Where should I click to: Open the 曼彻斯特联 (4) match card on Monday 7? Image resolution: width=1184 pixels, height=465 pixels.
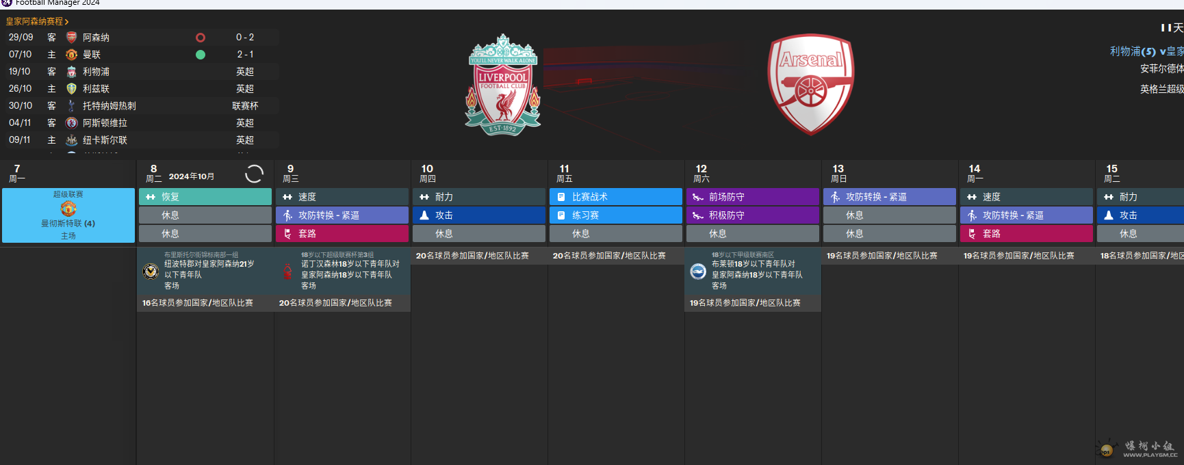pyautogui.click(x=68, y=215)
